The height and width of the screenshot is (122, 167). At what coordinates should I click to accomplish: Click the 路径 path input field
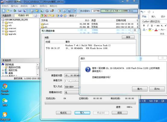tap(106, 16)
